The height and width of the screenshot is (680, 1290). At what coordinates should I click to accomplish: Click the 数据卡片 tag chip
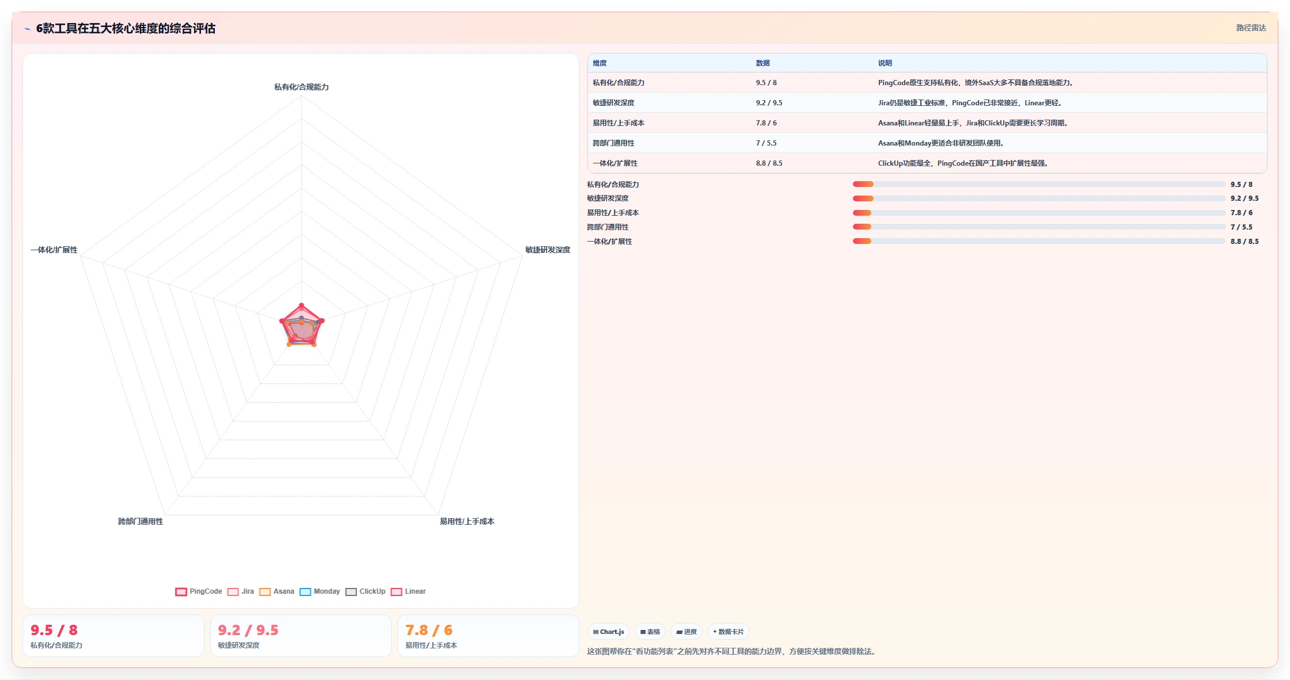pyautogui.click(x=729, y=632)
